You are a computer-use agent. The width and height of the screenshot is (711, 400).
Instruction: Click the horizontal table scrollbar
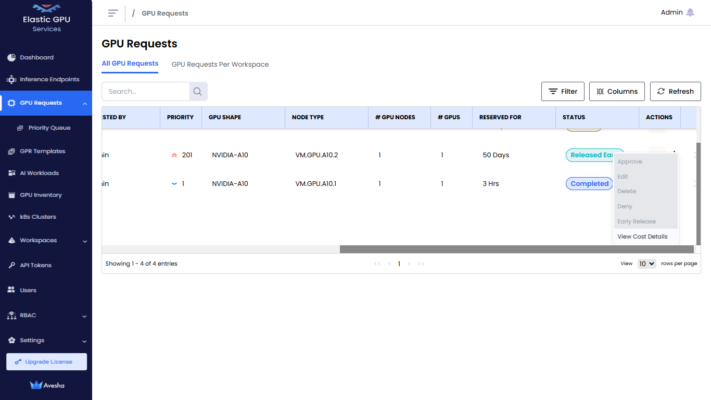(x=516, y=249)
